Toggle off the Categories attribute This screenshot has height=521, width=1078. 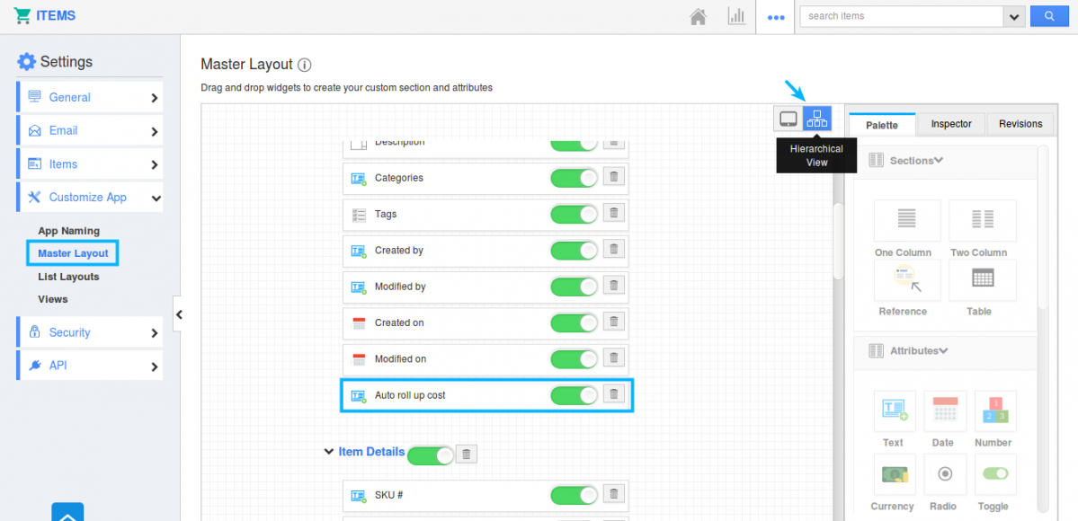coord(574,178)
